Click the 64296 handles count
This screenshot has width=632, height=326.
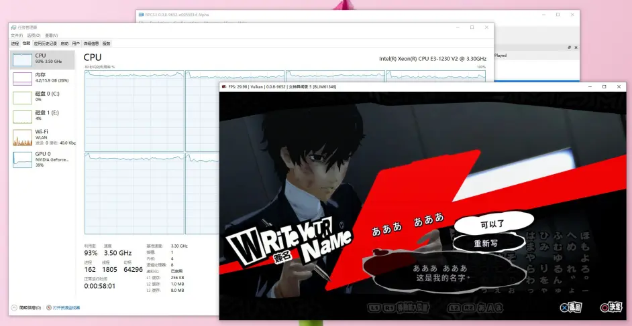pyautogui.click(x=133, y=269)
